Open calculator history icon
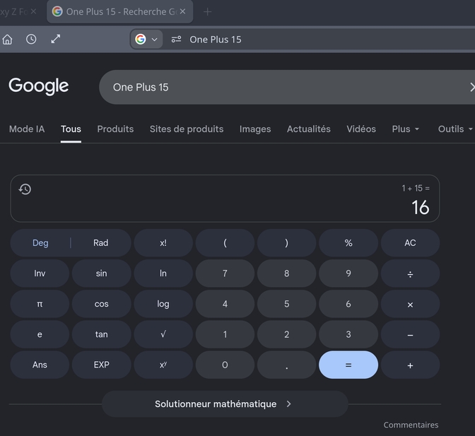Screen dimensions: 475x436 point(25,189)
